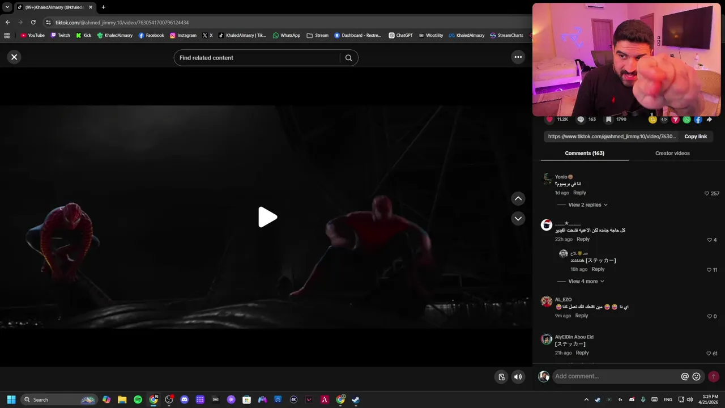Screen dimensions: 725x408
Task: Open AL_EZO's profile avatar
Action: [547, 301]
